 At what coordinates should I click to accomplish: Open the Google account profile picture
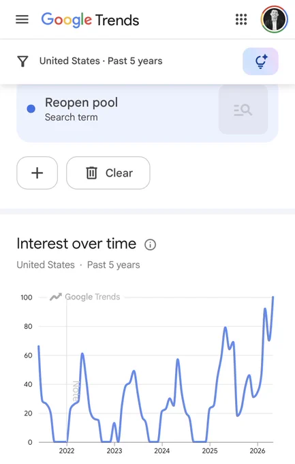275,19
